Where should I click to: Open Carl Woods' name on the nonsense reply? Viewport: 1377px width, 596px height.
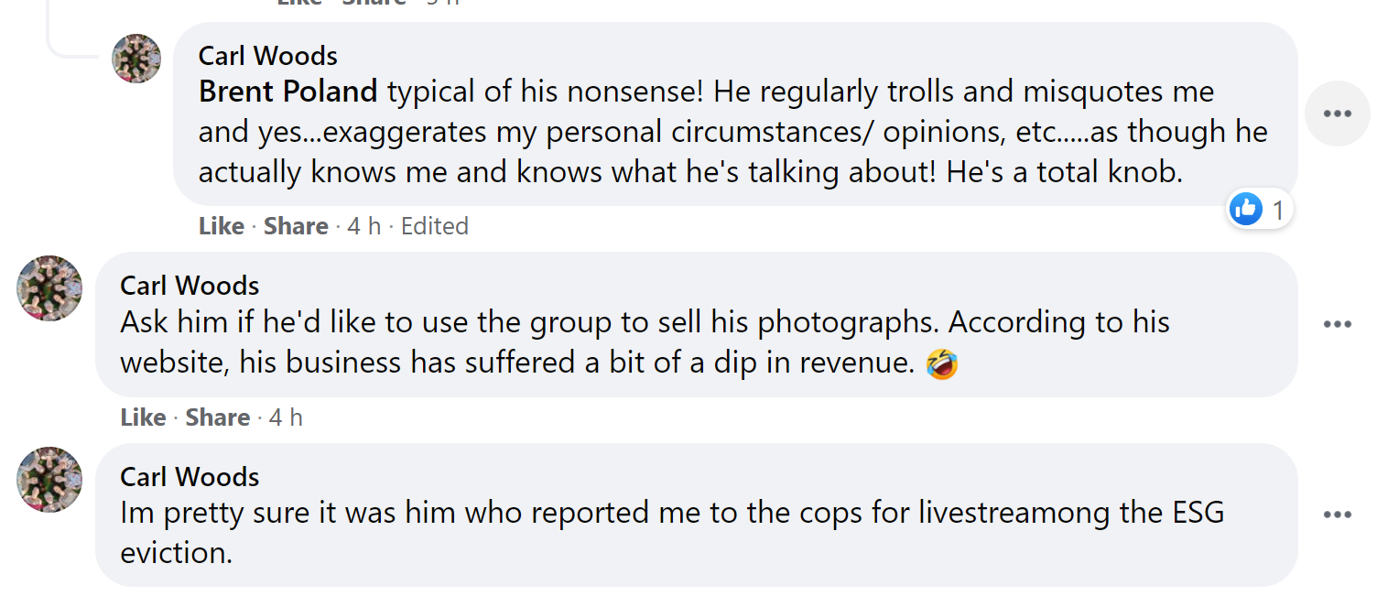tap(267, 56)
